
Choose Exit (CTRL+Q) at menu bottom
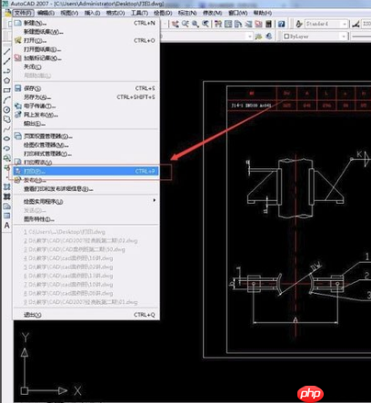[86, 315]
